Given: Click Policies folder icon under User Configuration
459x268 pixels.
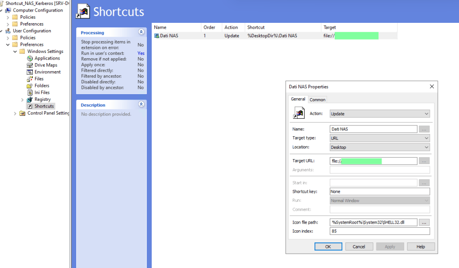Looking at the screenshot, I should pos(15,38).
